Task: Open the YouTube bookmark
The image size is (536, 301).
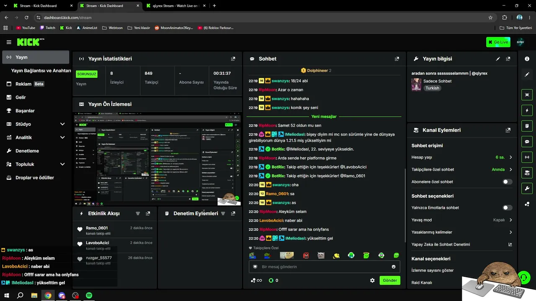Action: 26,28
